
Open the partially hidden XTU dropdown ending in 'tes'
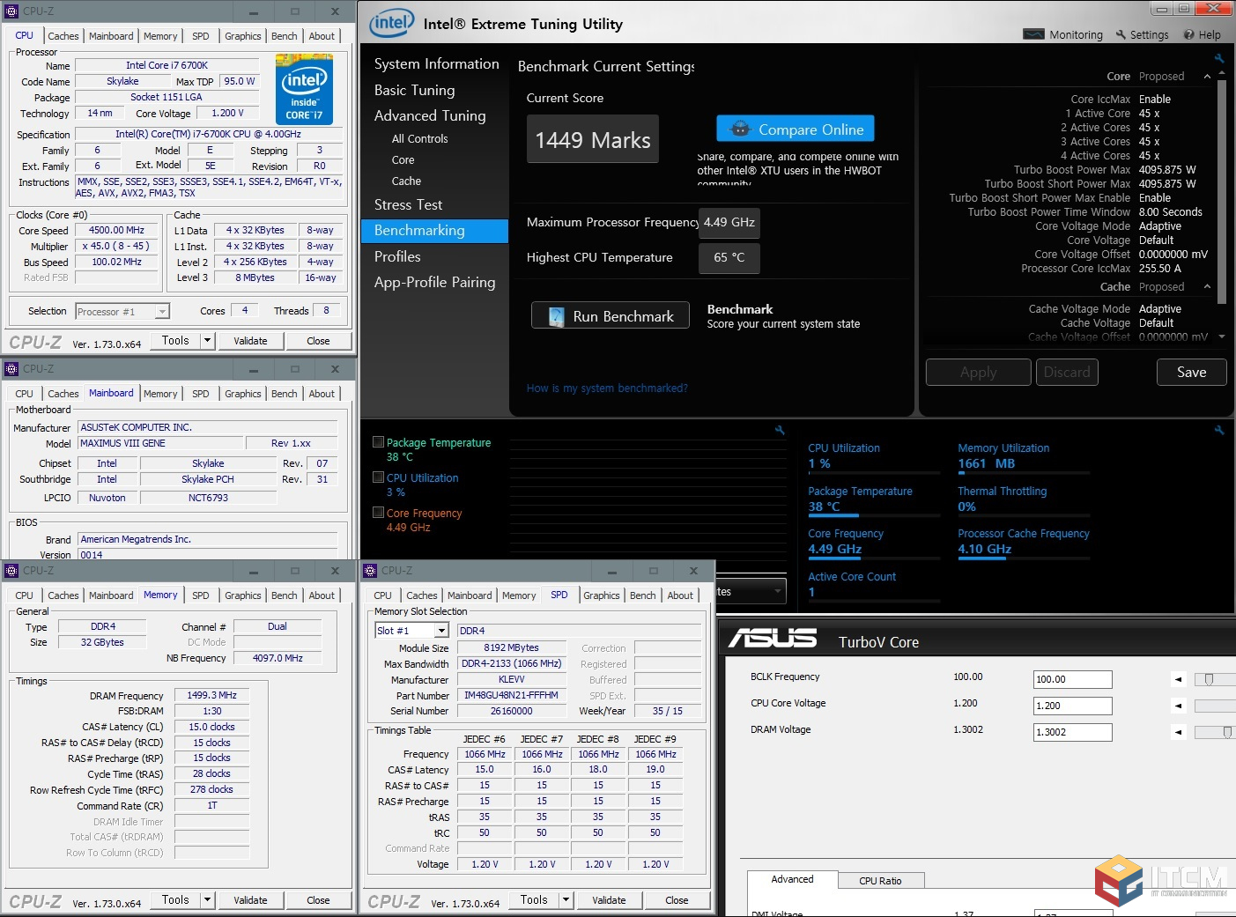click(751, 591)
